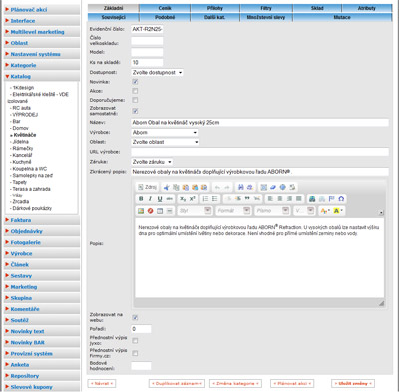Image resolution: width=399 pixels, height=392 pixels.
Task: Toggle Underline formatting in editor
Action: (x=160, y=199)
